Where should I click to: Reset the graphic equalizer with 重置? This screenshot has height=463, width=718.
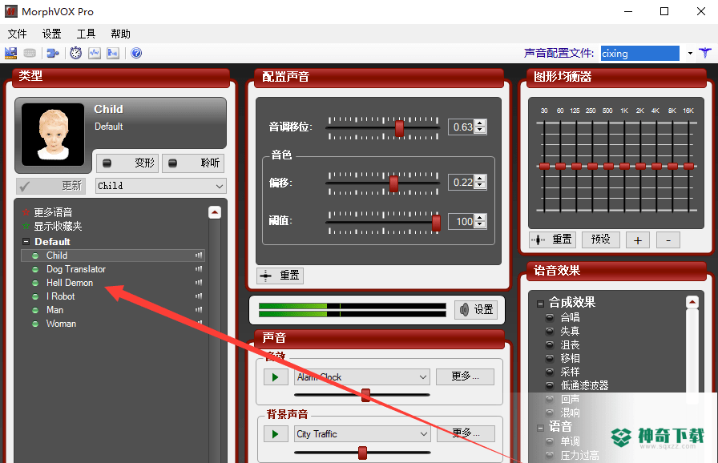click(553, 240)
